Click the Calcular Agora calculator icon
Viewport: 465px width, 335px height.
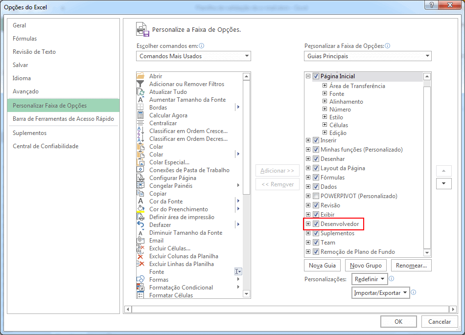pos(140,115)
